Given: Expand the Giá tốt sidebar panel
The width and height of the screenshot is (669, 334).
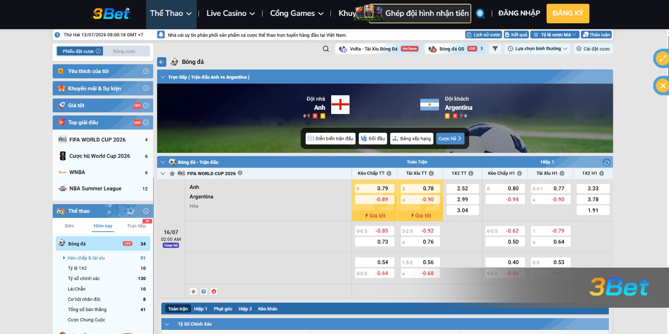Looking at the screenshot, I should 103,106.
